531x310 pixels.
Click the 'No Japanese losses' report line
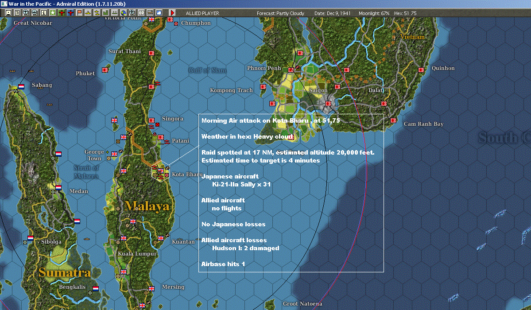(x=233, y=224)
